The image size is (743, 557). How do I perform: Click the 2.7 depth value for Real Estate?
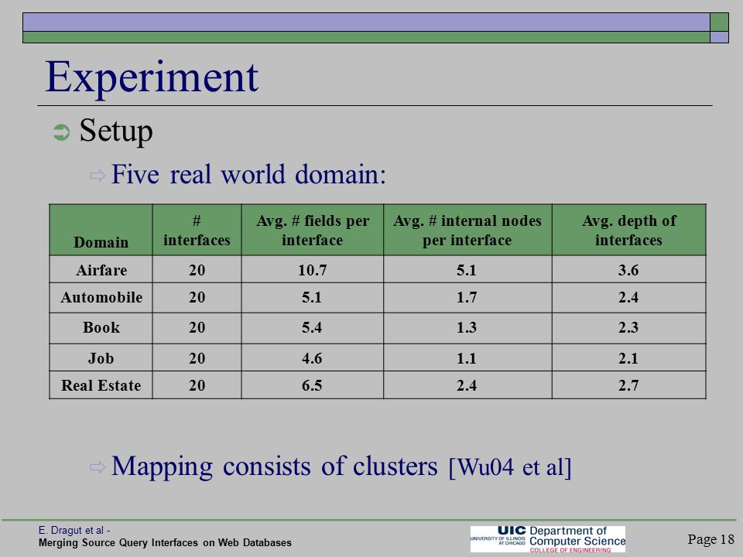tap(628, 385)
